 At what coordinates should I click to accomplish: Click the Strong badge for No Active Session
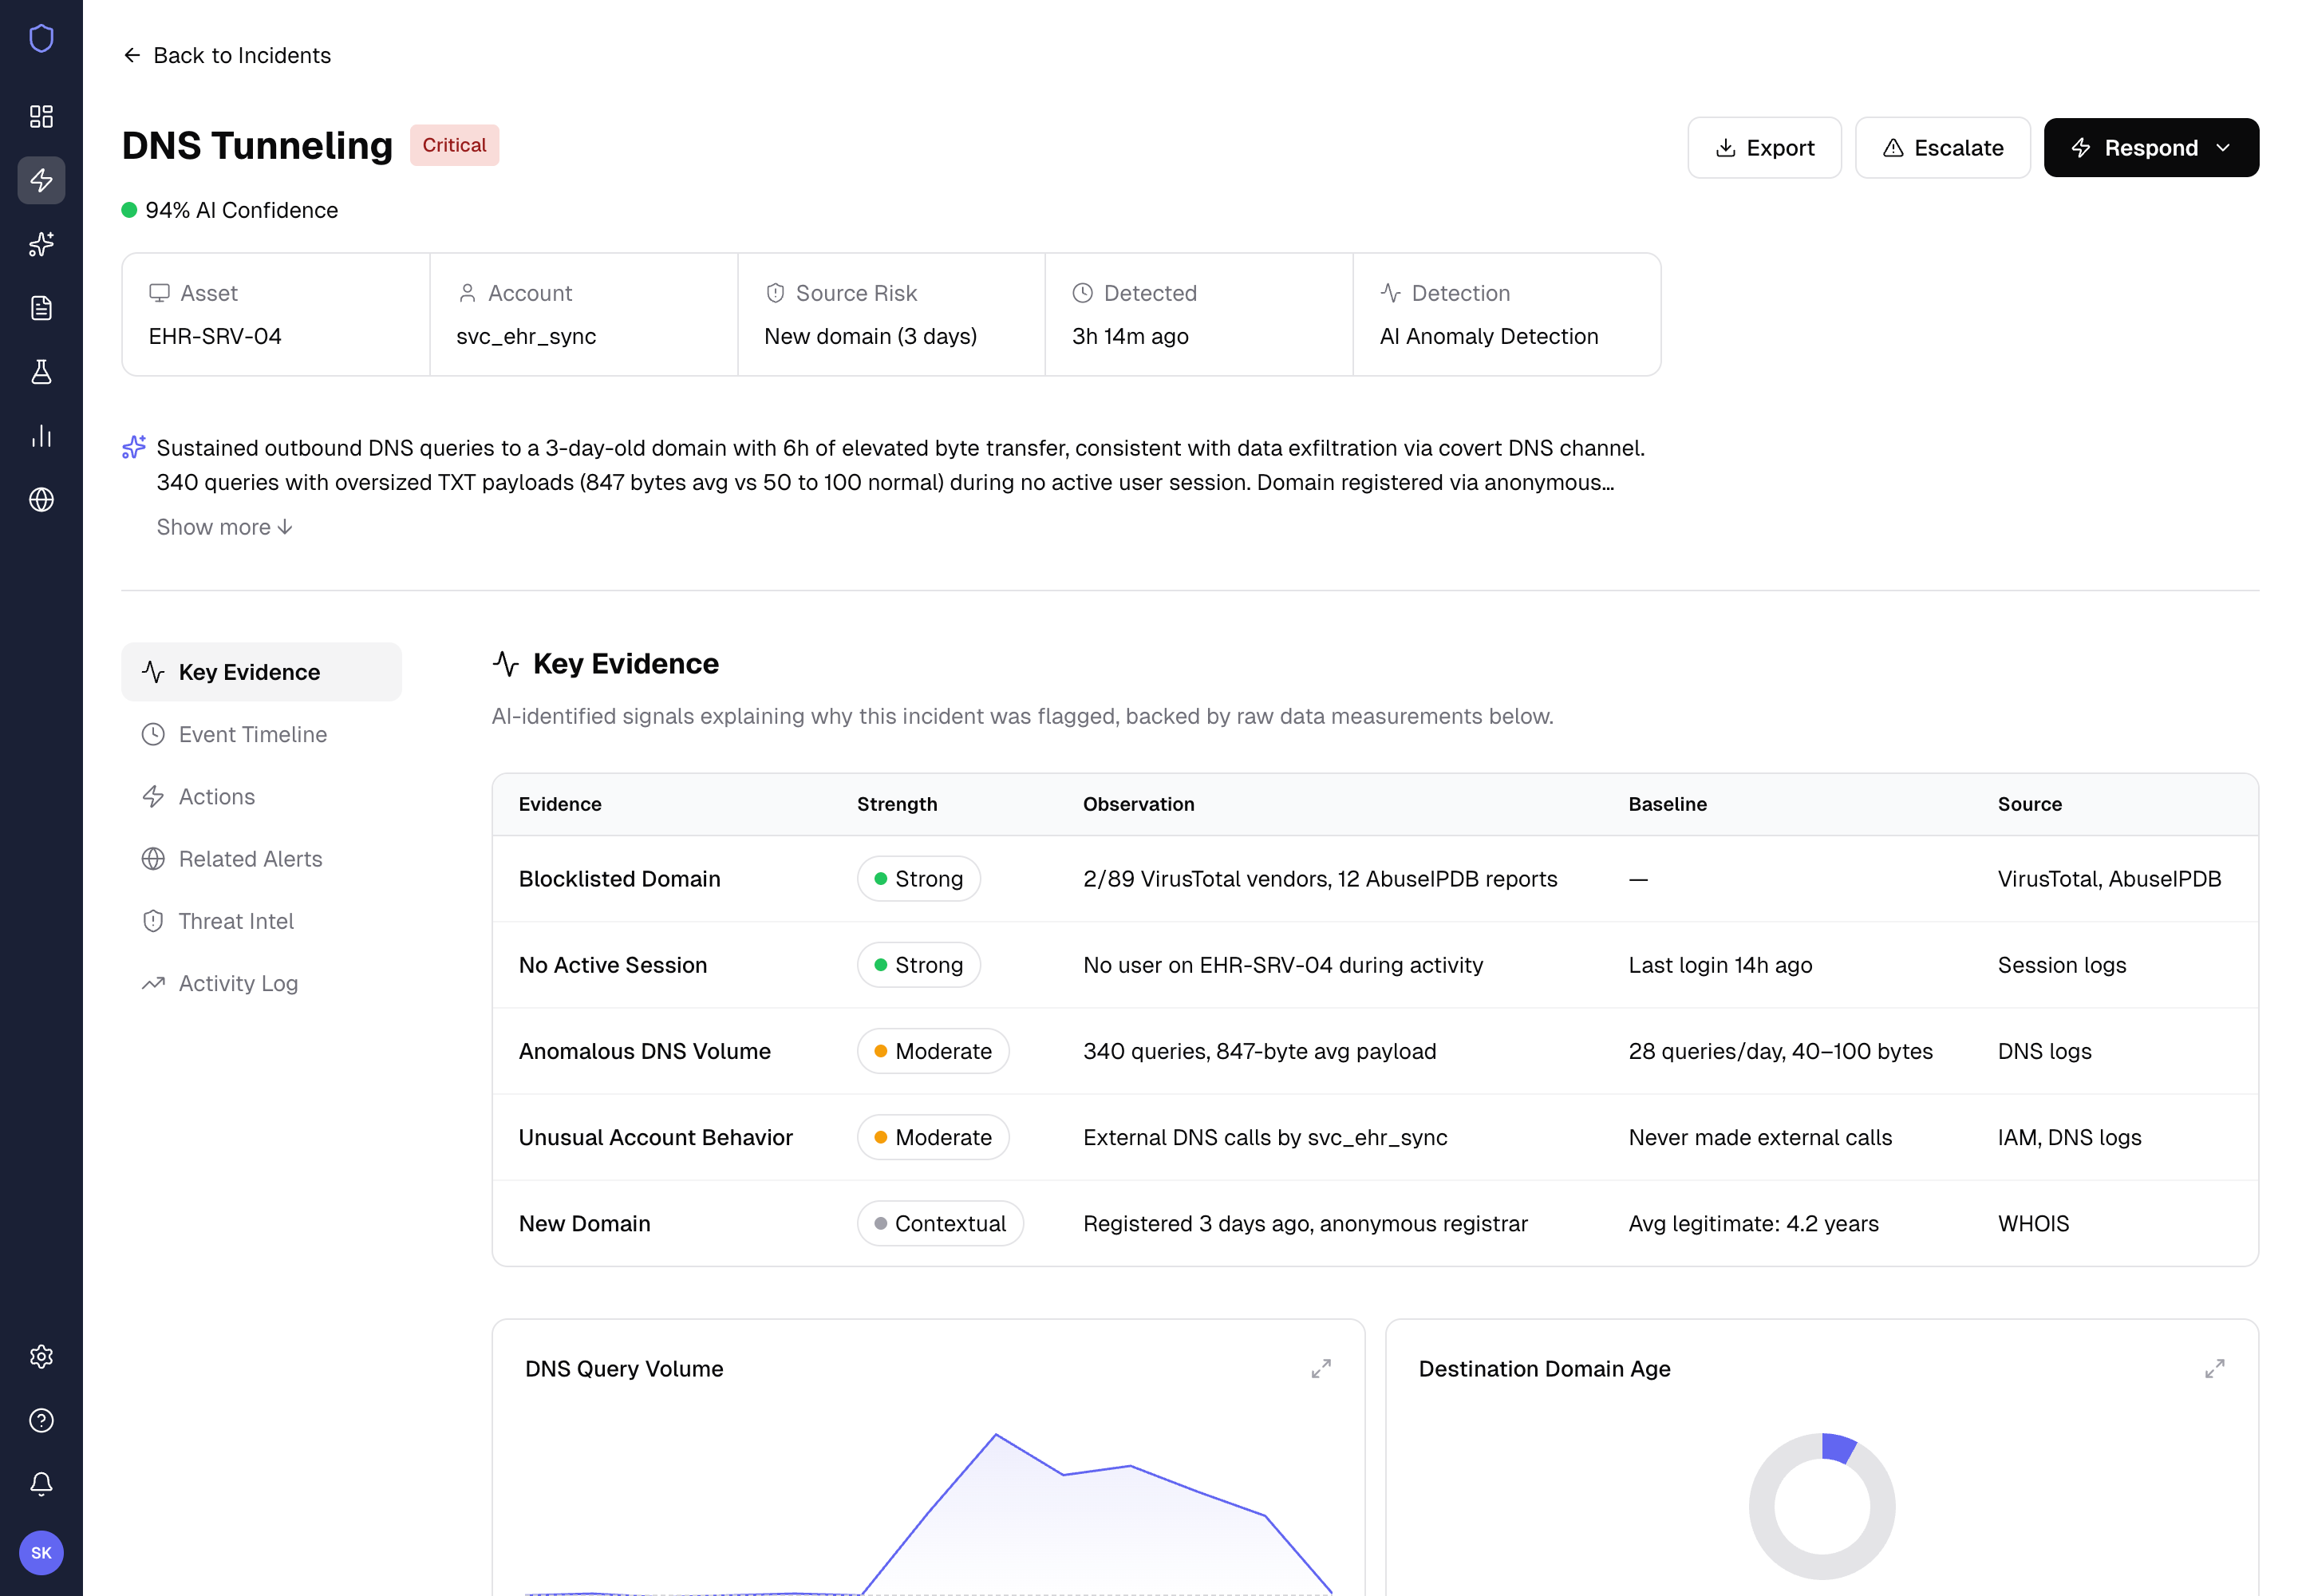[918, 965]
